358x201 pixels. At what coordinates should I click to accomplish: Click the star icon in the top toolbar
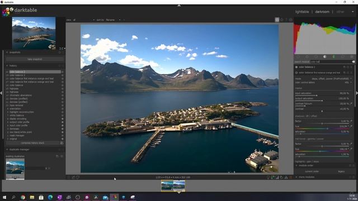point(282,20)
